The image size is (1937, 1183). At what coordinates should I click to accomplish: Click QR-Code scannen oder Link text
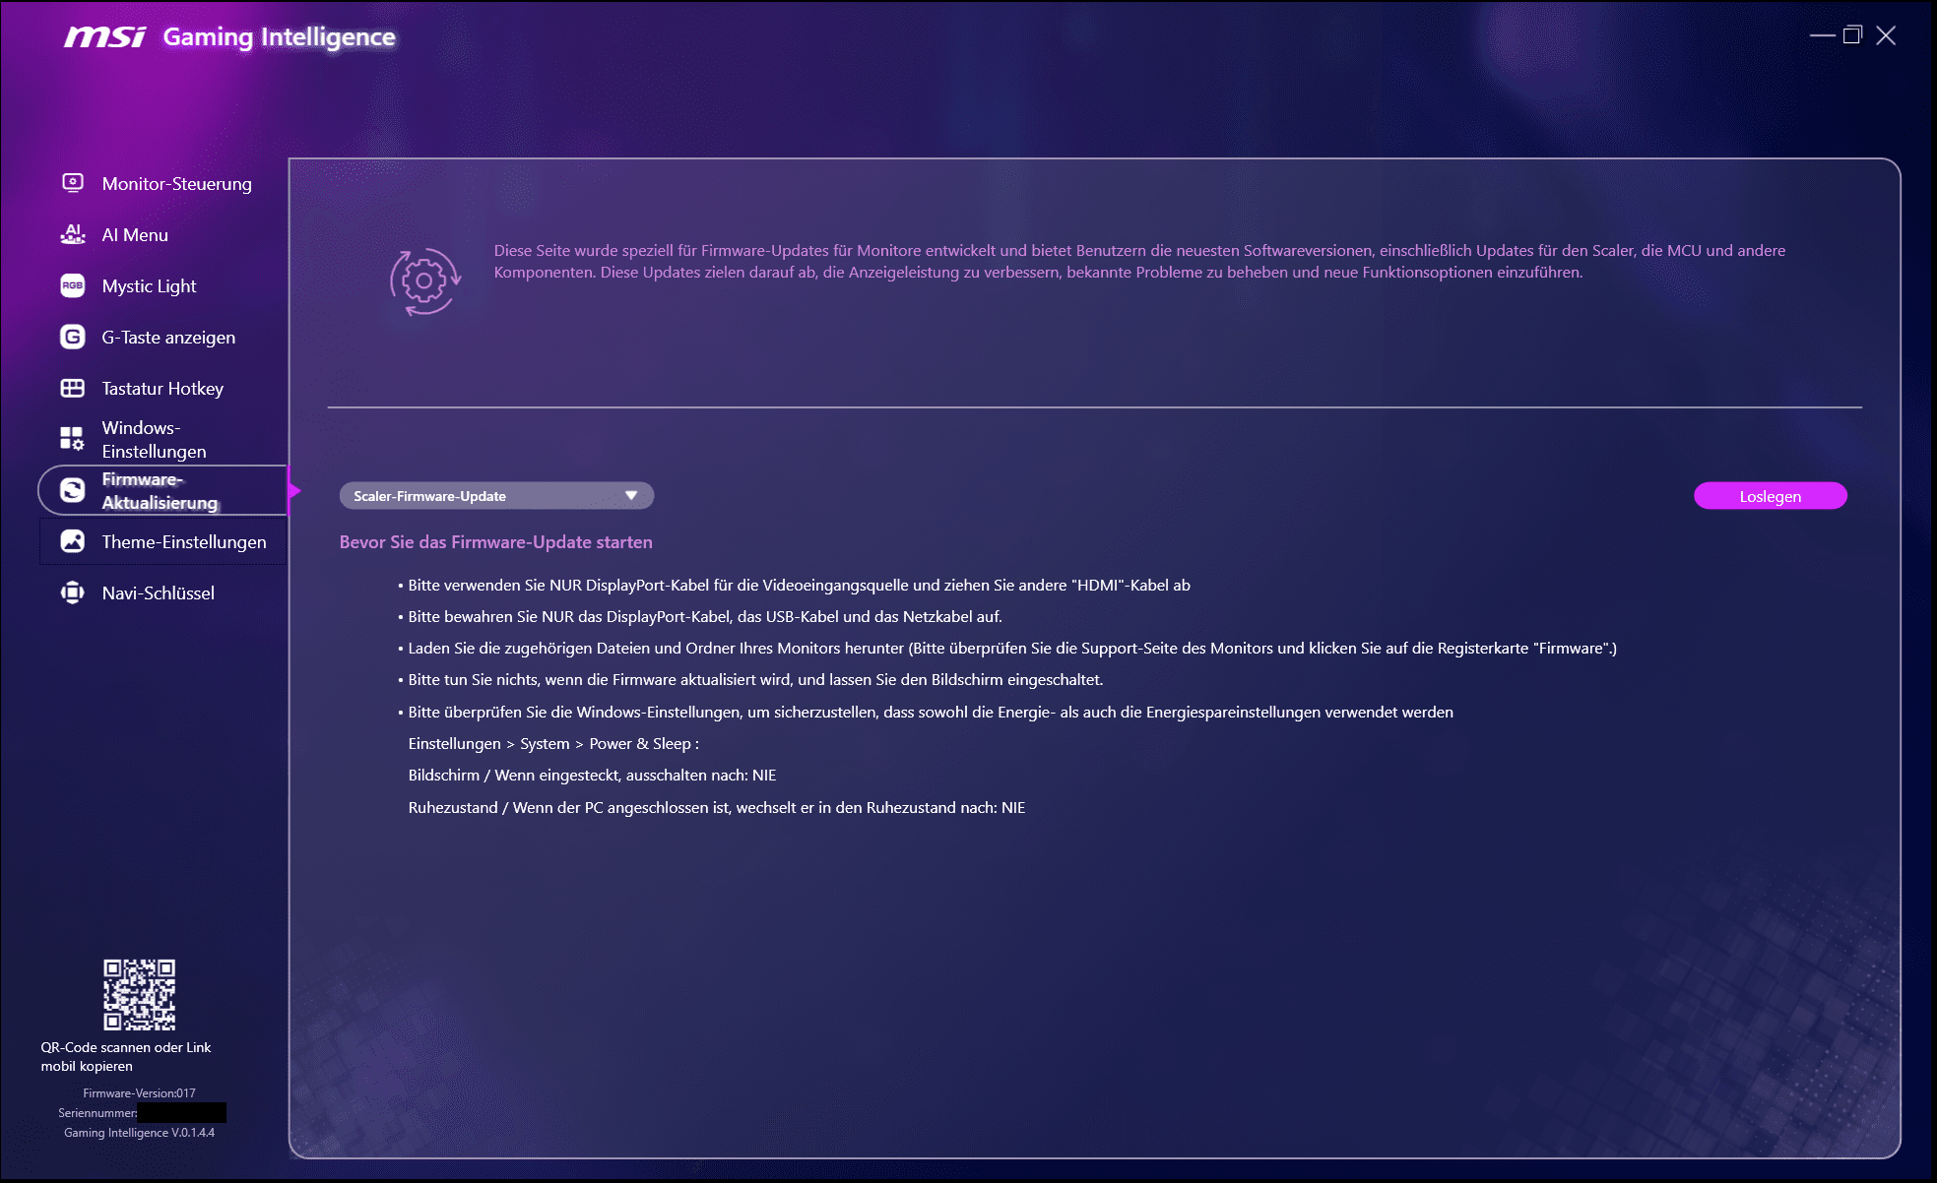(x=126, y=1047)
